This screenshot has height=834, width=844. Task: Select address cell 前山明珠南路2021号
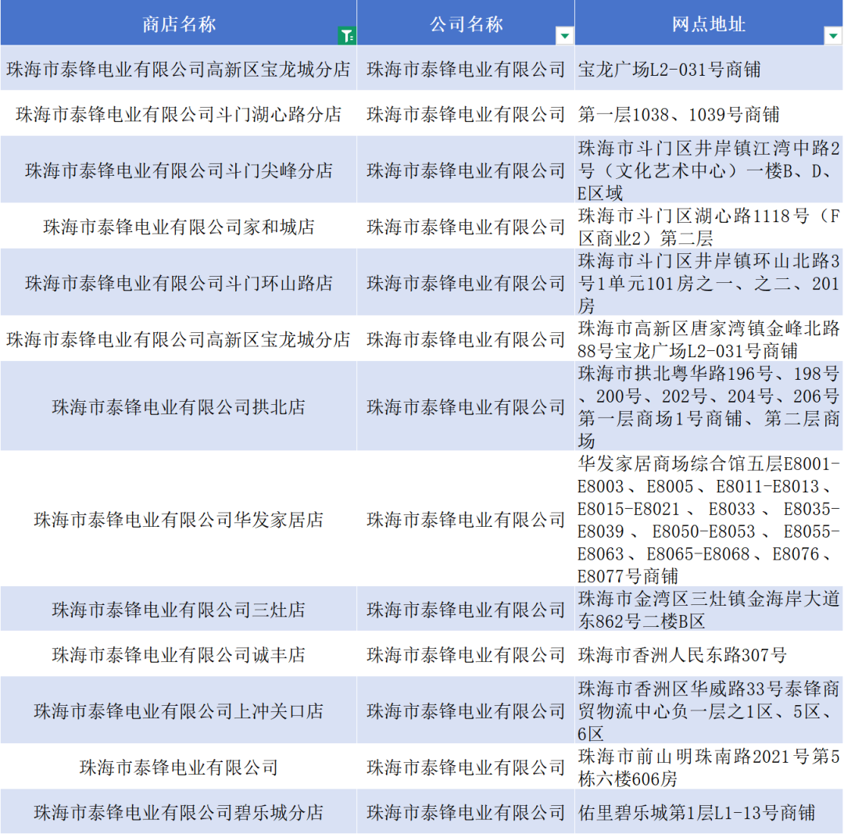(x=708, y=767)
